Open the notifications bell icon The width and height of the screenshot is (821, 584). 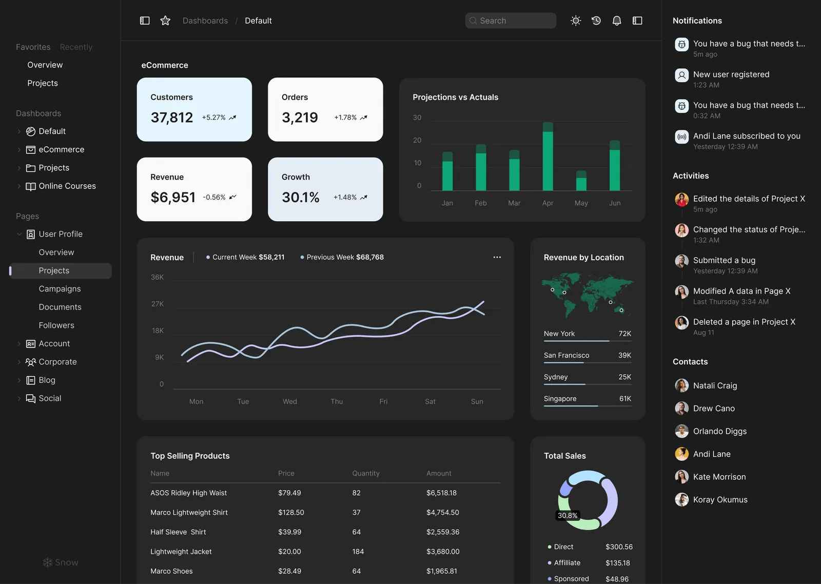click(x=617, y=21)
